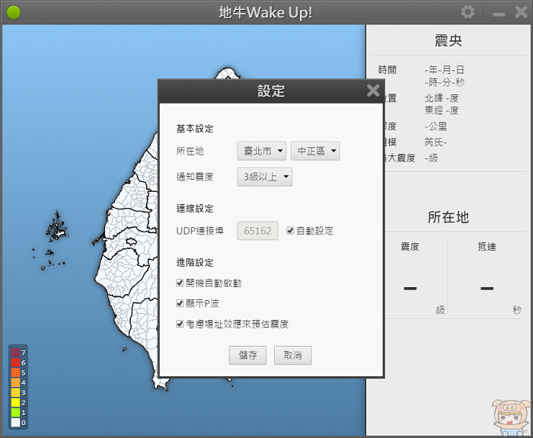Click the 震度 column label
The height and width of the screenshot is (438, 533).
[x=410, y=246]
